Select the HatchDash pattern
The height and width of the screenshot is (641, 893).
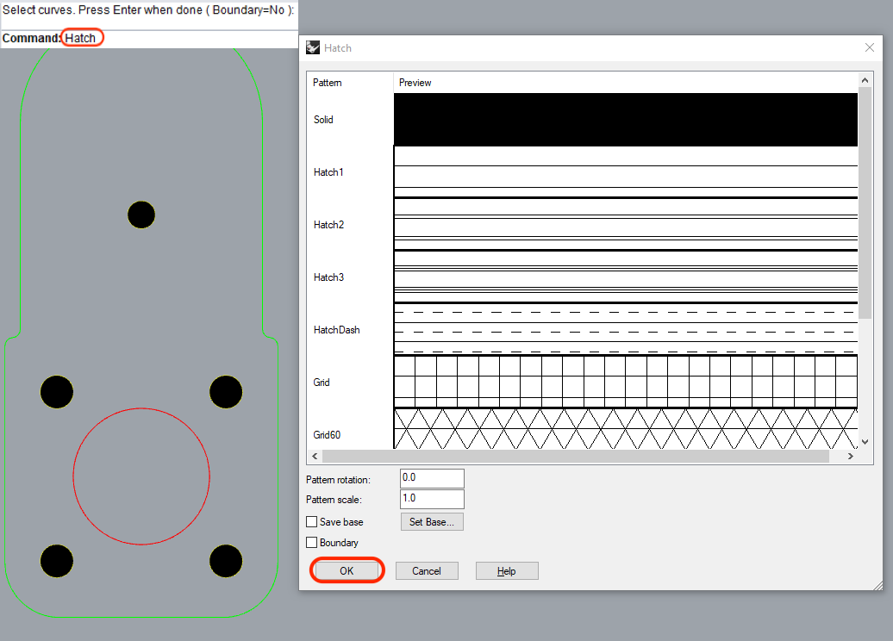click(336, 330)
